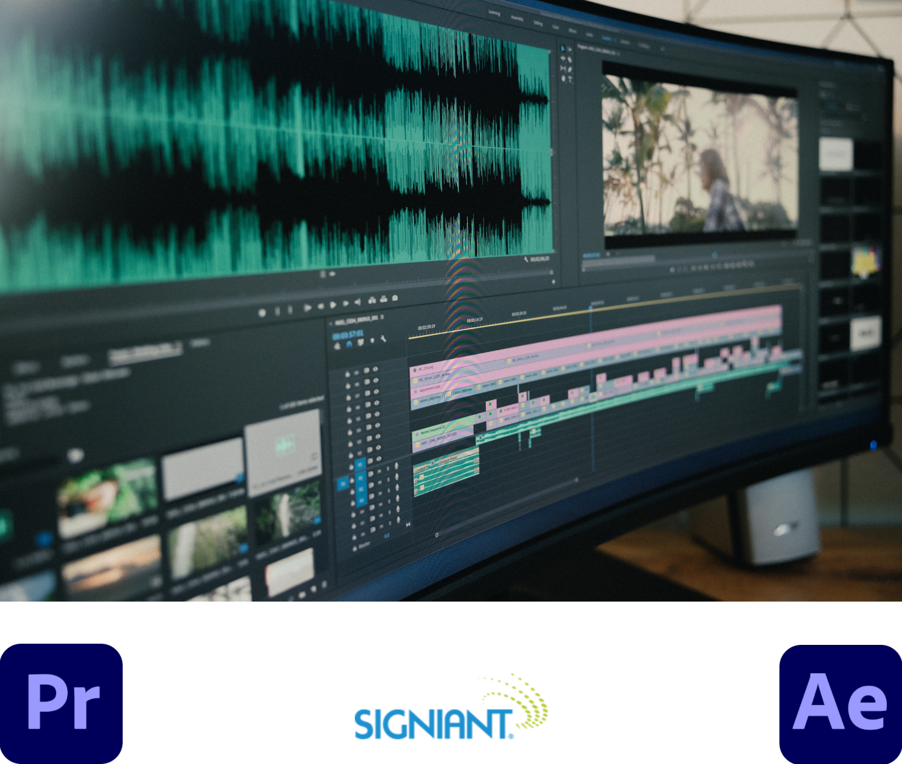The image size is (902, 764).
Task: Open the sequence tab panel menu
Action: pos(382,317)
